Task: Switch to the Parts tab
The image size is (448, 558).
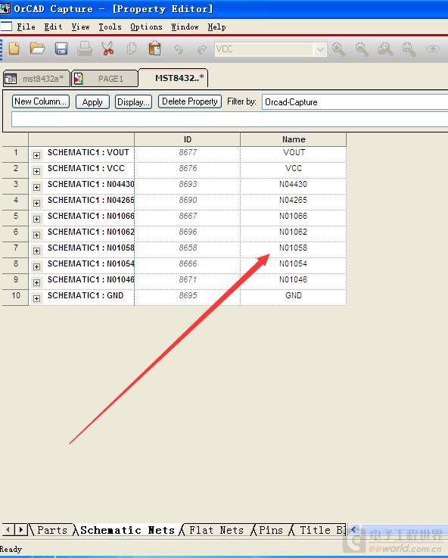Action: coord(52,530)
